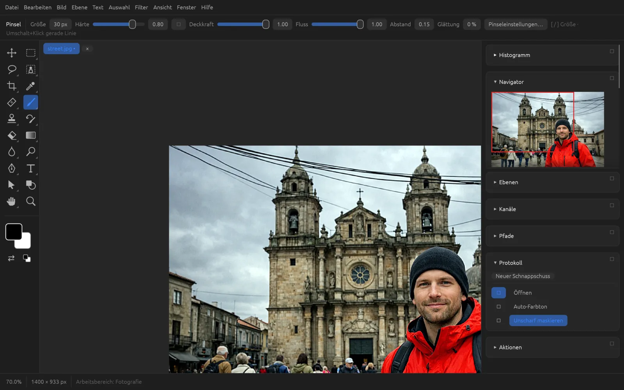Image resolution: width=624 pixels, height=390 pixels.
Task: Click the Härte slider handle
Action: click(132, 24)
